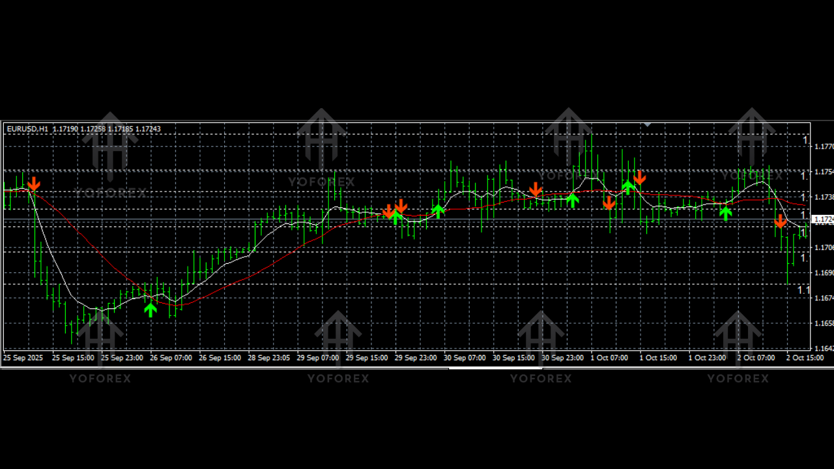
Task: Open the 2 Oct 15:00 axis label options
Action: tap(805, 358)
